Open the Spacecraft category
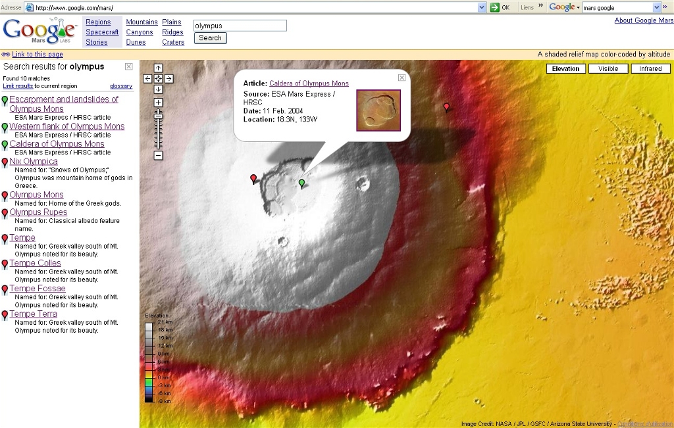Screen dimensions: 674x428 [102, 32]
